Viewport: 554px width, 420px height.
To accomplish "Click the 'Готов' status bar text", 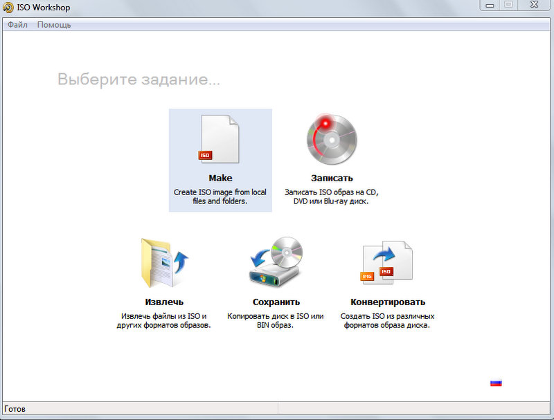I will (15, 409).
